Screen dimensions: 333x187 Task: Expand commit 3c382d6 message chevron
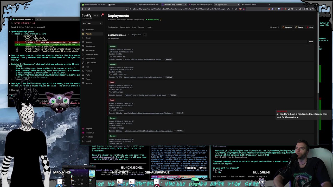168,95
